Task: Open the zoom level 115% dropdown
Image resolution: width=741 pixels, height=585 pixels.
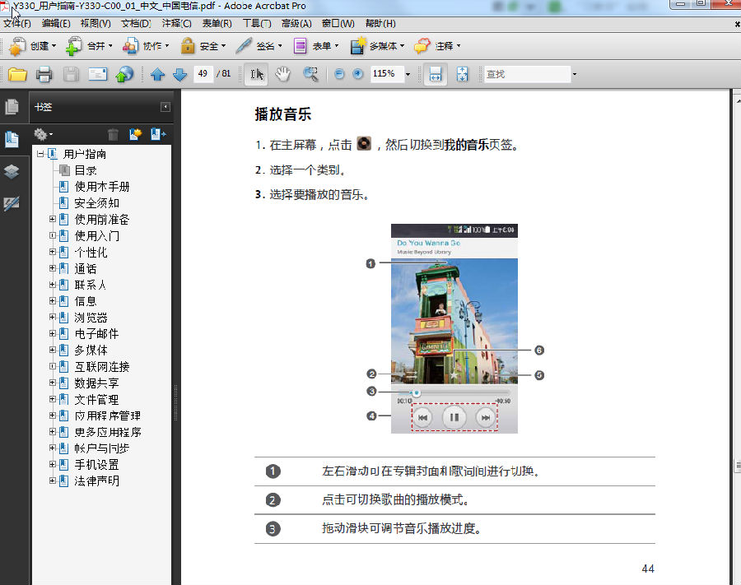Action: (405, 74)
